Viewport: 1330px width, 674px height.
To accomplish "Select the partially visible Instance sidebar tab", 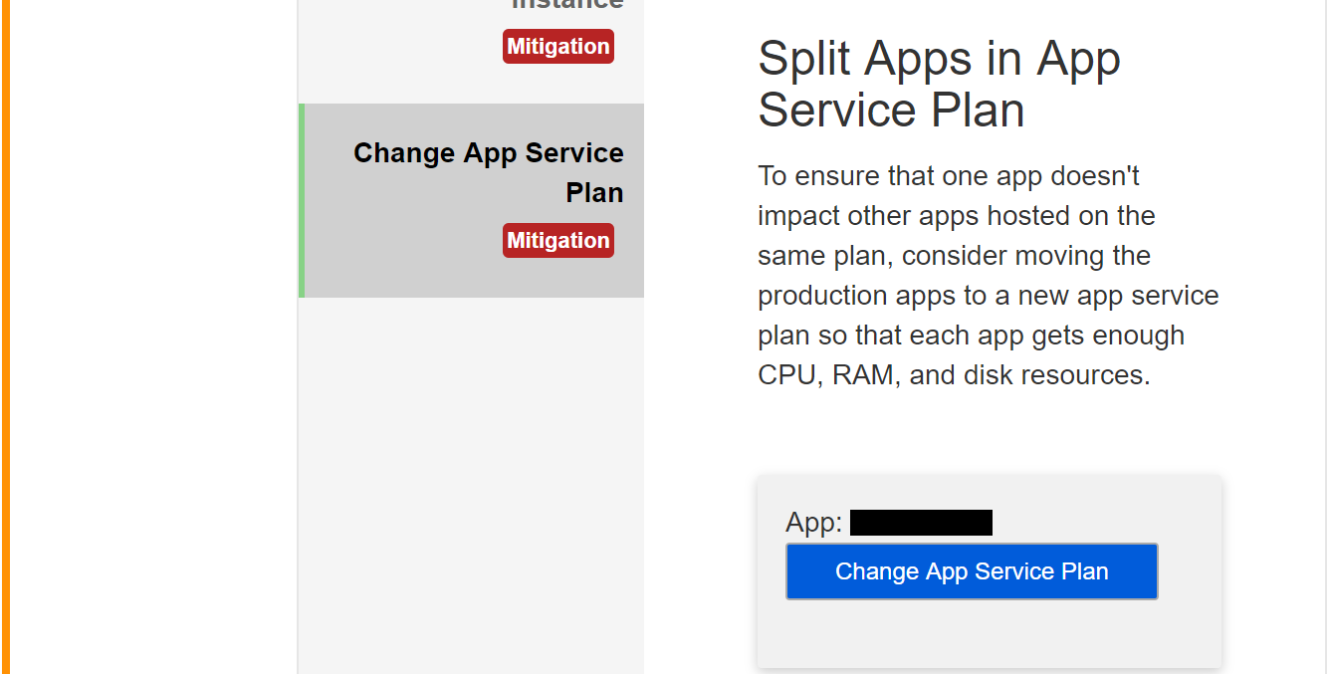I will (x=567, y=5).
